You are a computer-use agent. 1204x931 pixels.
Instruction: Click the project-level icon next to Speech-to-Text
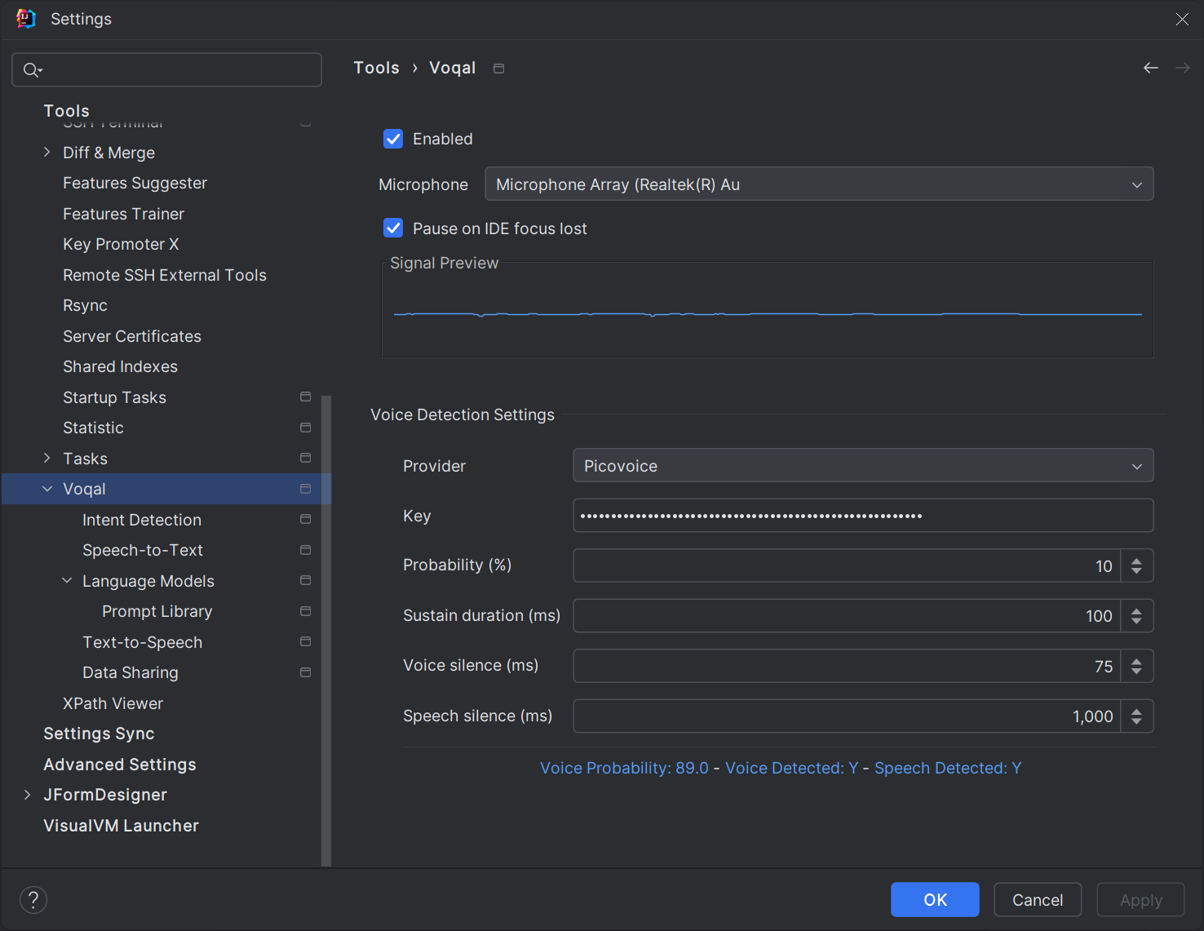pos(306,550)
